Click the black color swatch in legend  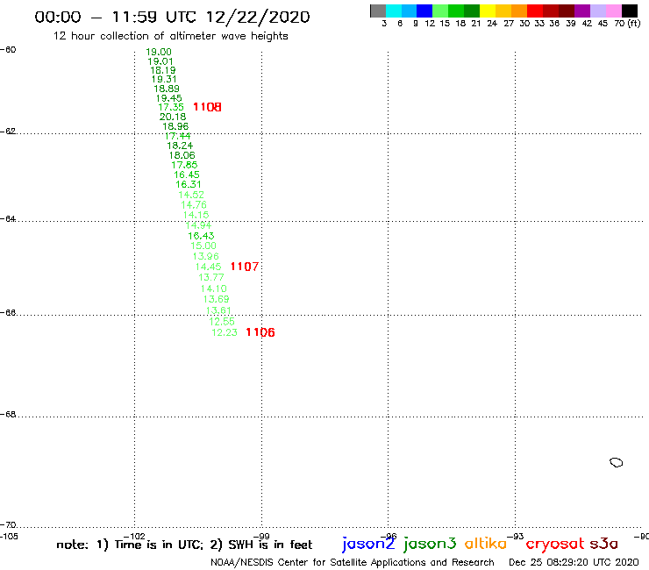(630, 11)
